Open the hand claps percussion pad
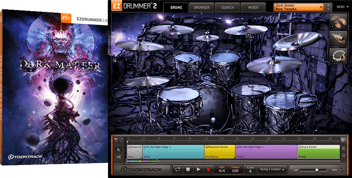This screenshot has height=178, width=352. pos(338,22)
